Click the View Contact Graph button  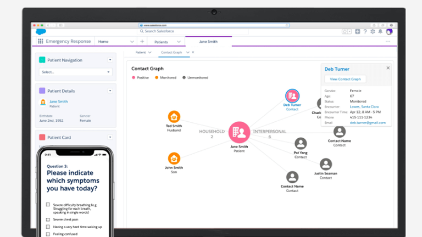[345, 79]
